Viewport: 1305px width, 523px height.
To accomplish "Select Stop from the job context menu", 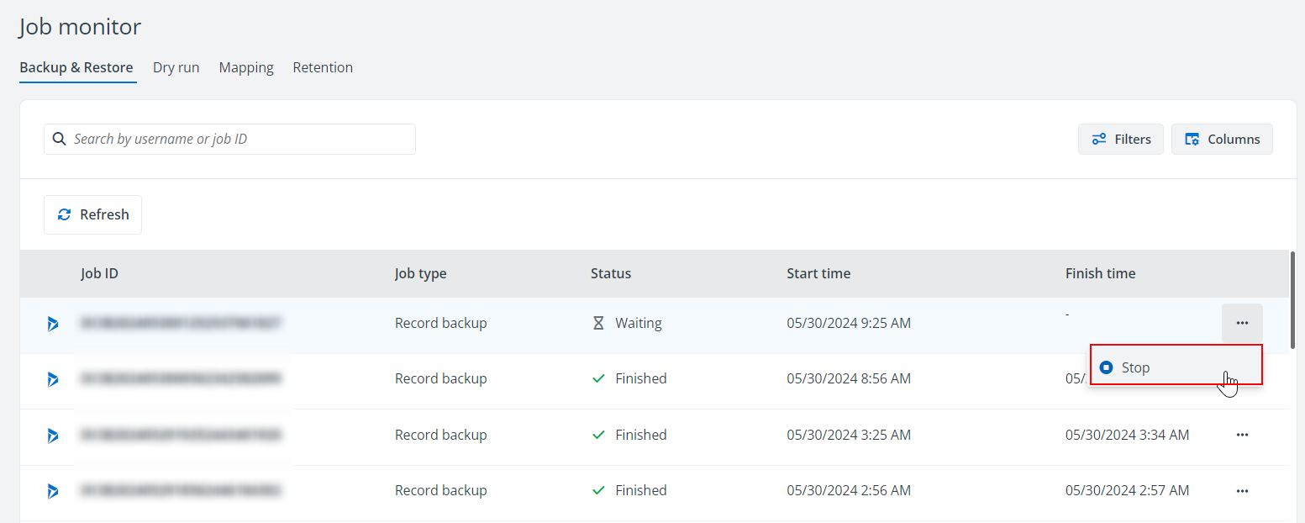I will (1134, 367).
